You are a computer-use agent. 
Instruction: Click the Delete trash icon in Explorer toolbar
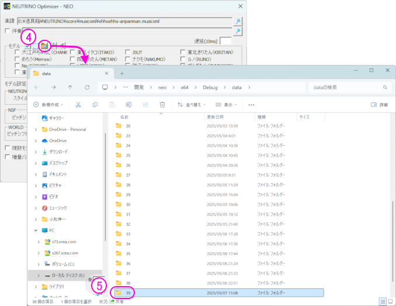162,105
